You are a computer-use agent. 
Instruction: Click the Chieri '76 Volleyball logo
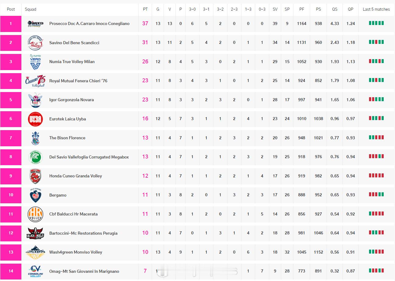tap(35, 81)
